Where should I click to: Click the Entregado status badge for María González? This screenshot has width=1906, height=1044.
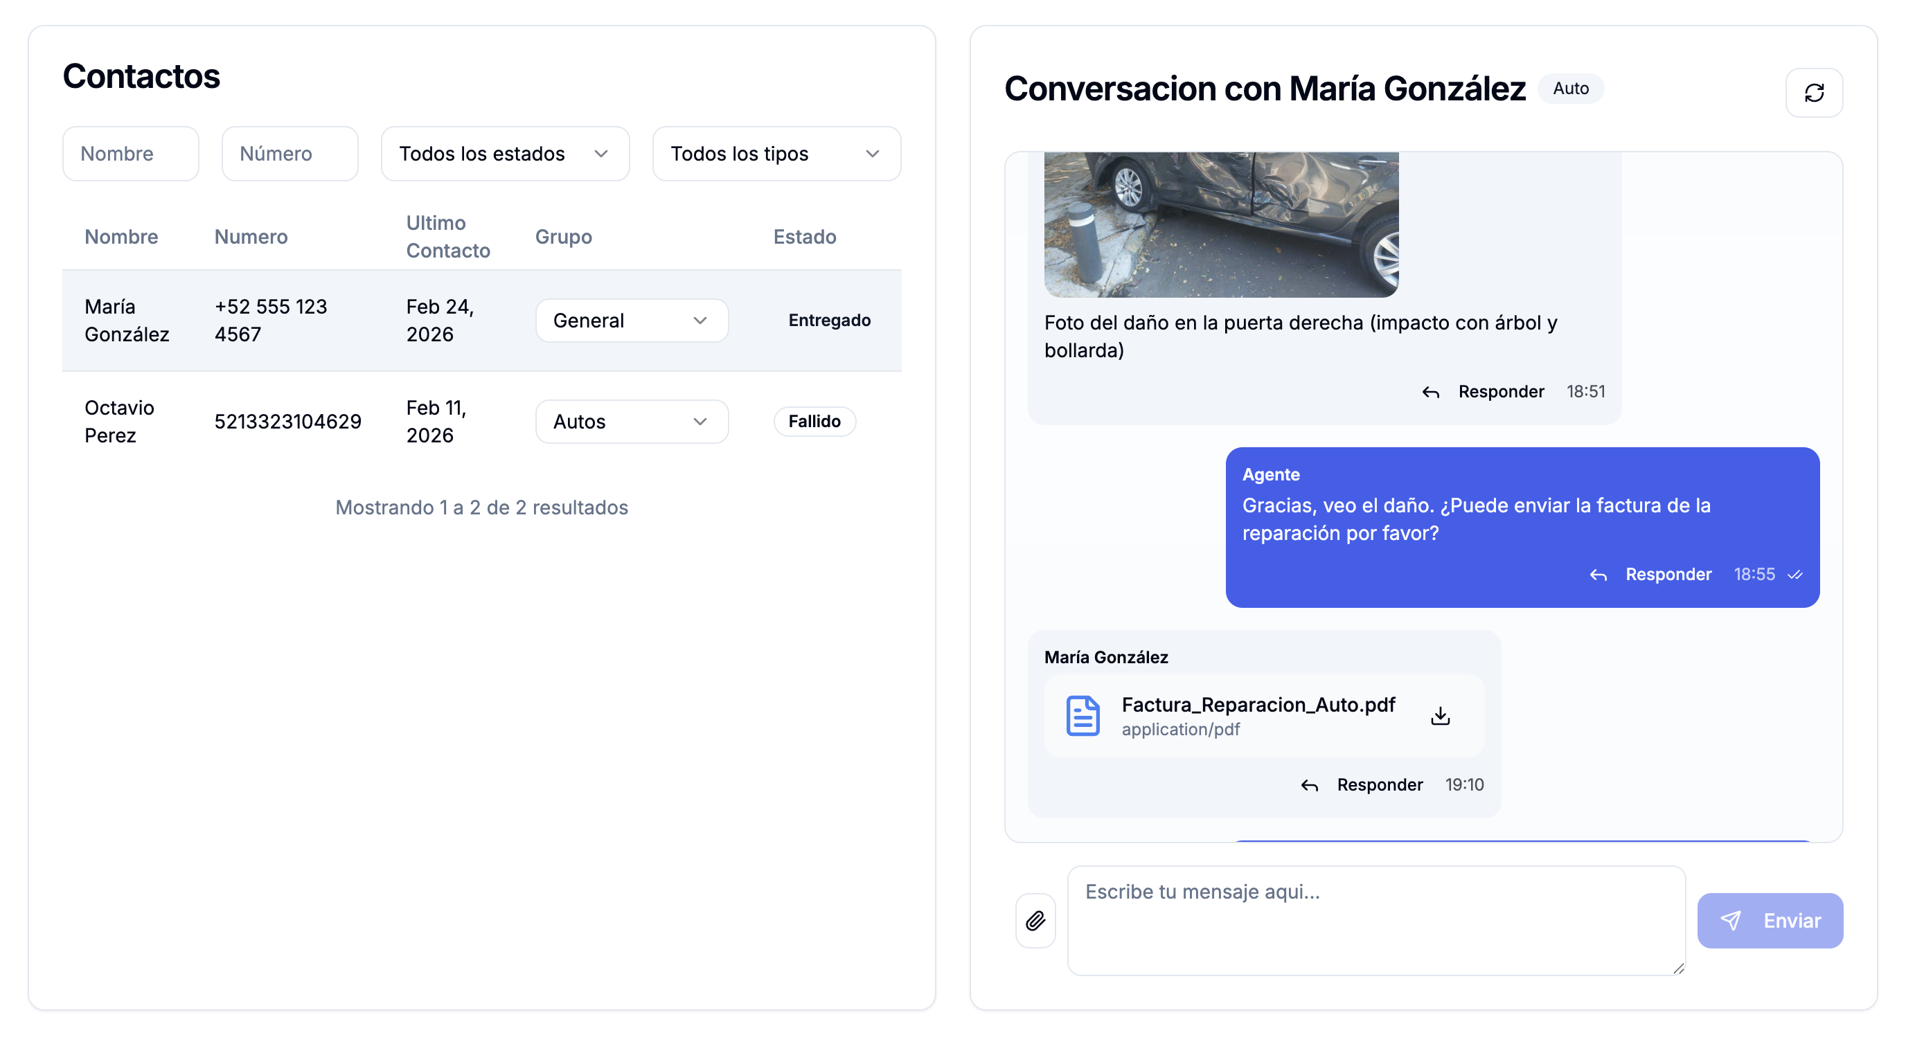829,320
